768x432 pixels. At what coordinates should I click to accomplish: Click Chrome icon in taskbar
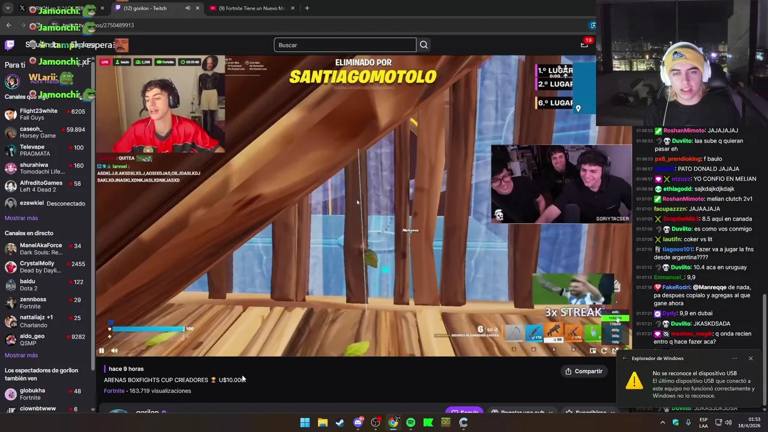point(393,422)
